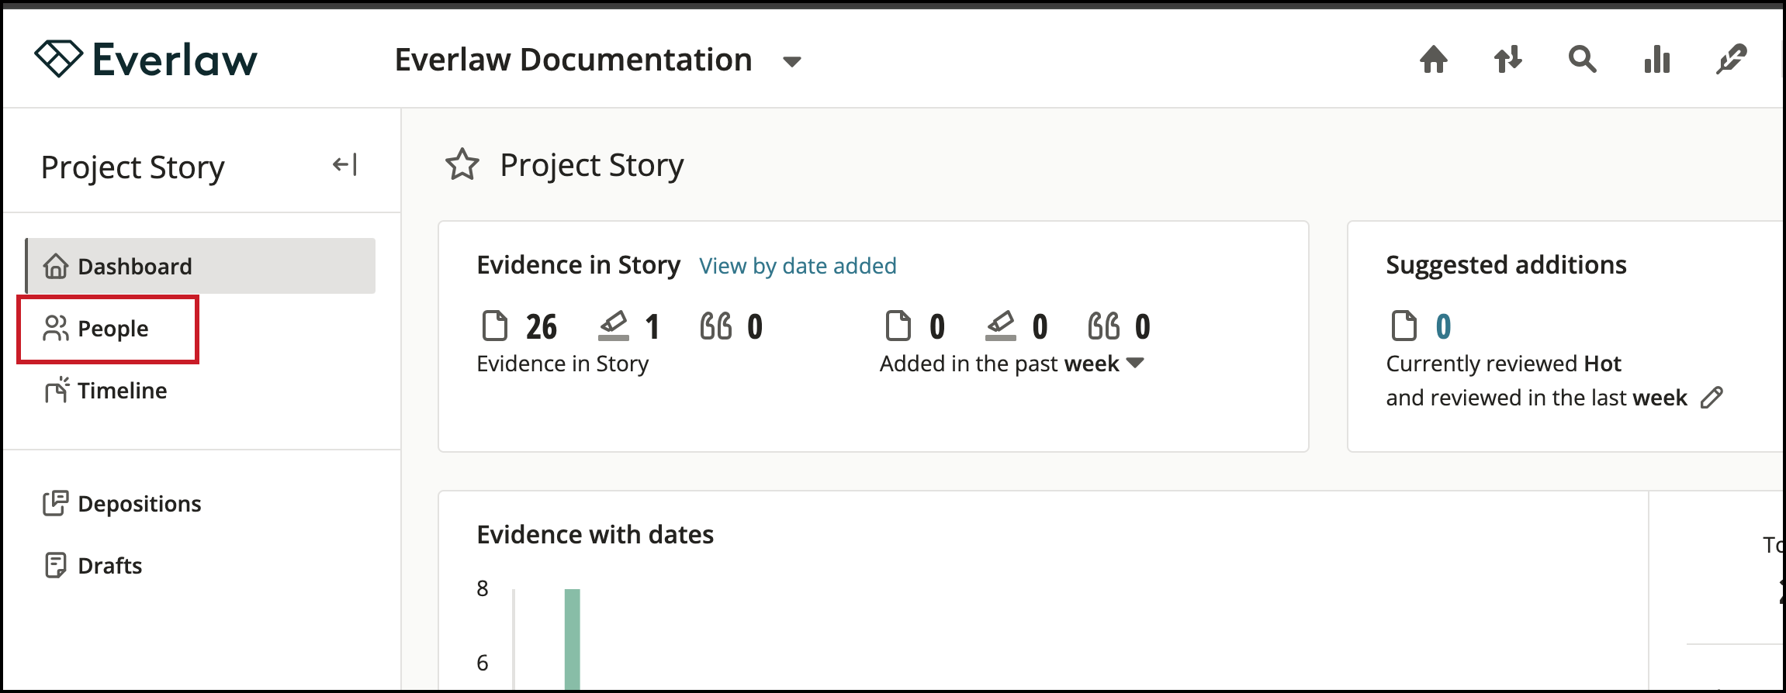Click the testimony quote count in Story
This screenshot has width=1786, height=693.
tap(755, 326)
